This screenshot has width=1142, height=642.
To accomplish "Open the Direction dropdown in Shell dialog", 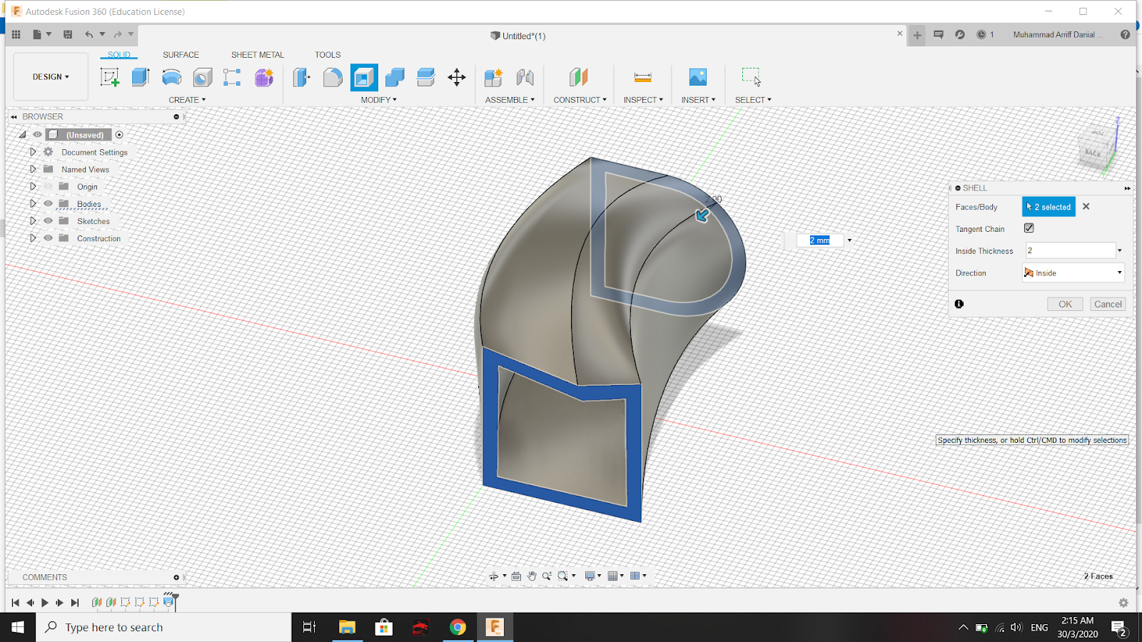I will (x=1119, y=272).
